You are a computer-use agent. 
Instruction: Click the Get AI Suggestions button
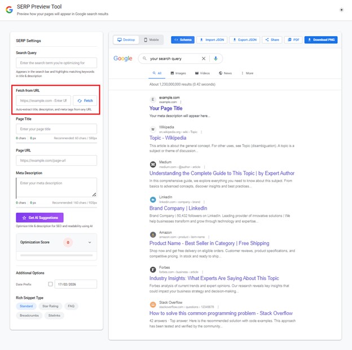coord(39,218)
